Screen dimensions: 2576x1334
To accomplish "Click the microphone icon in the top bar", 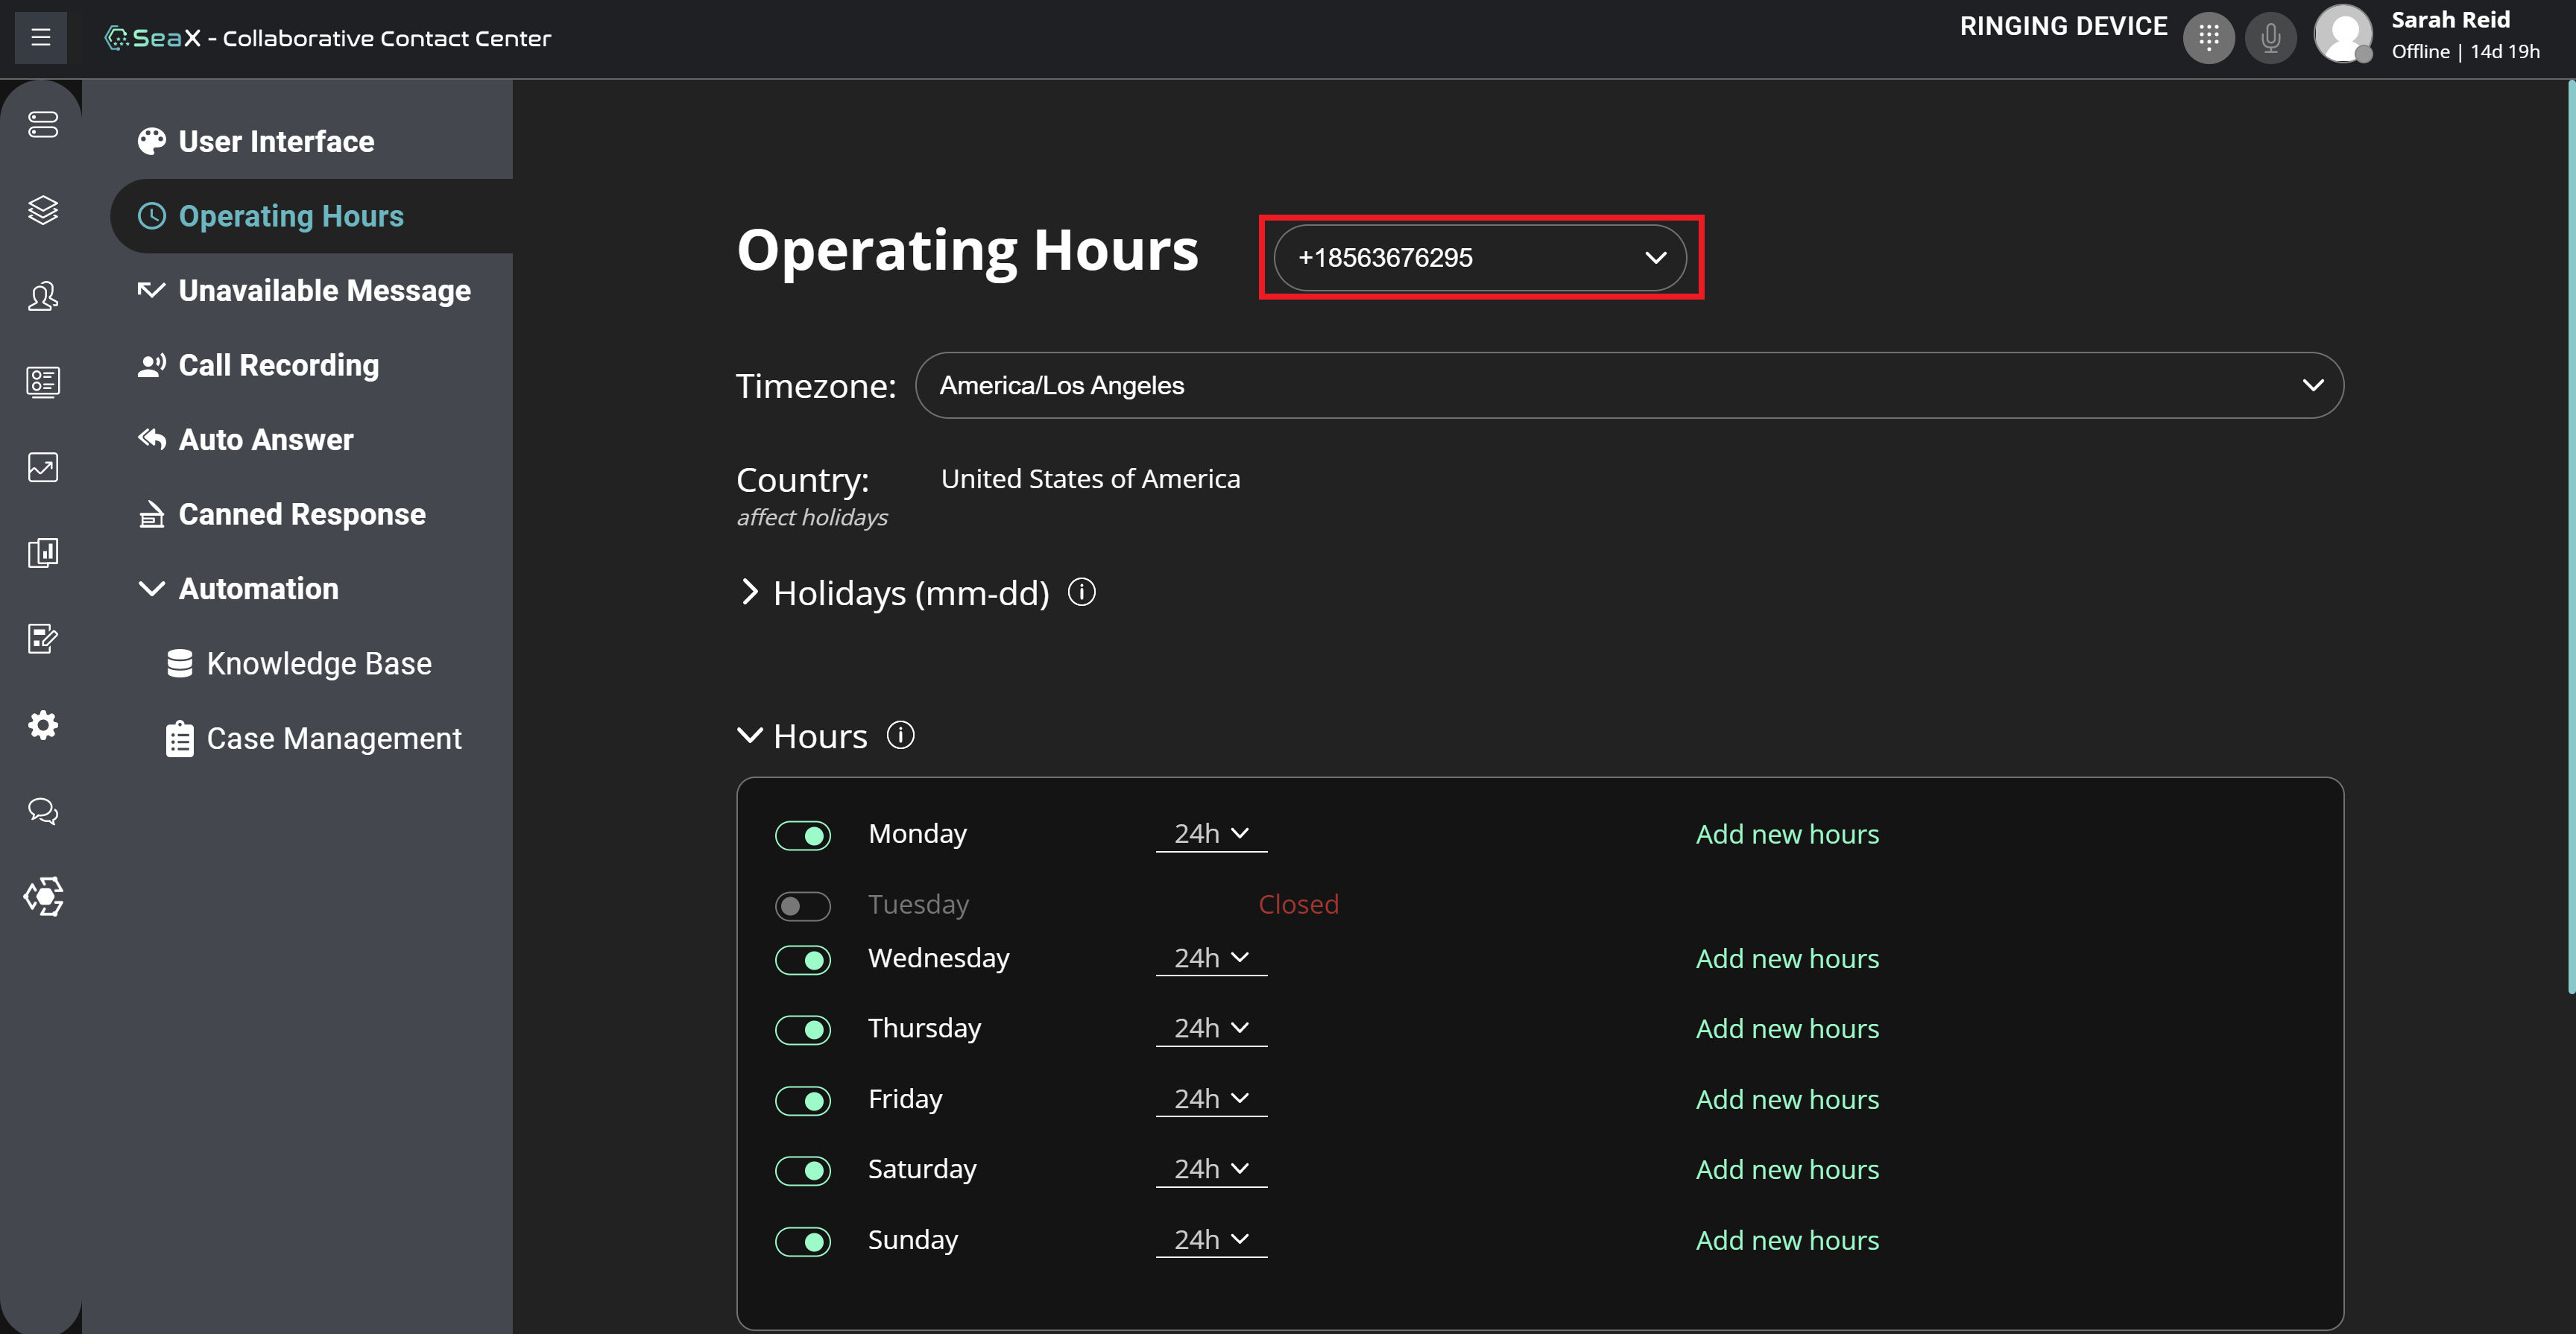I will [2271, 37].
